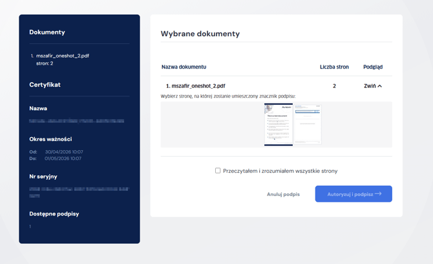This screenshot has height=264, width=433.
Task: Click the arrow icon on 'Autoryzuj i podpisz'
Action: click(x=378, y=193)
